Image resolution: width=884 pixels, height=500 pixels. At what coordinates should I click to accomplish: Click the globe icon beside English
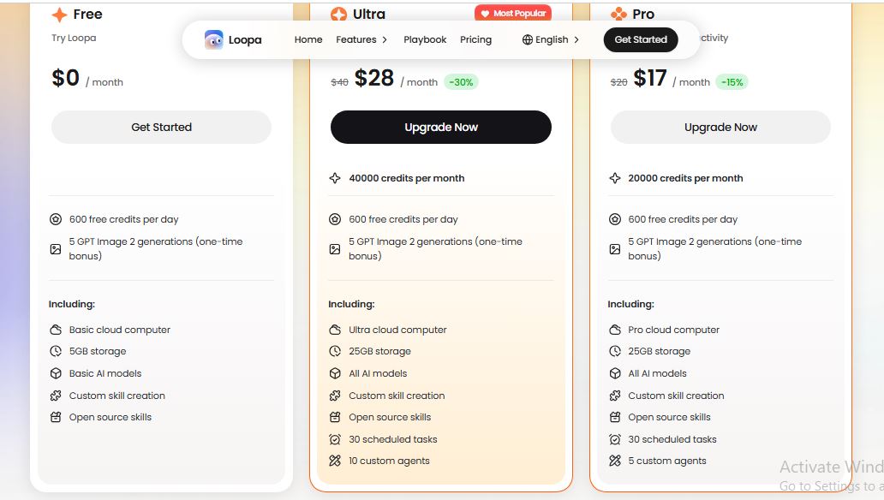[x=527, y=39]
